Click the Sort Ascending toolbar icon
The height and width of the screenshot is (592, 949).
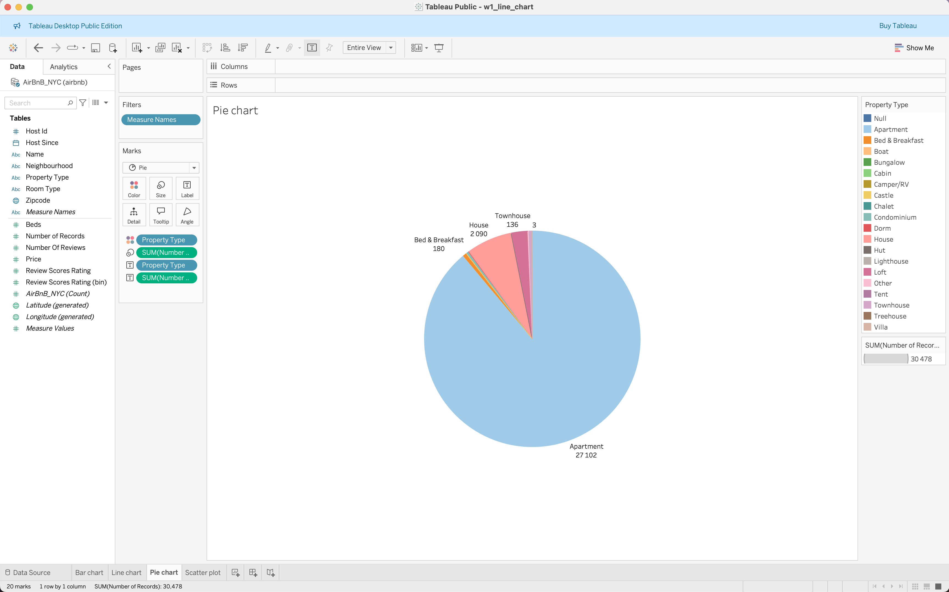(225, 48)
